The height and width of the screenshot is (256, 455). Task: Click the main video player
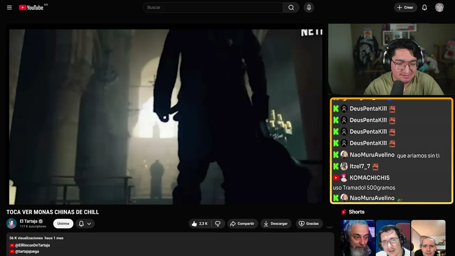click(166, 117)
